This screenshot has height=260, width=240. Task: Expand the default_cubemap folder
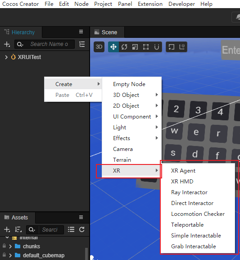(x=10, y=255)
